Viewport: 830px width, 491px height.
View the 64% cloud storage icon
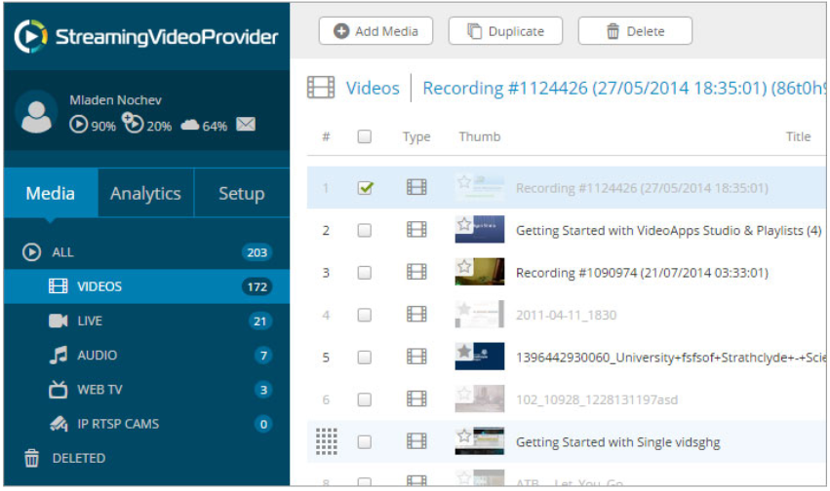(x=190, y=126)
